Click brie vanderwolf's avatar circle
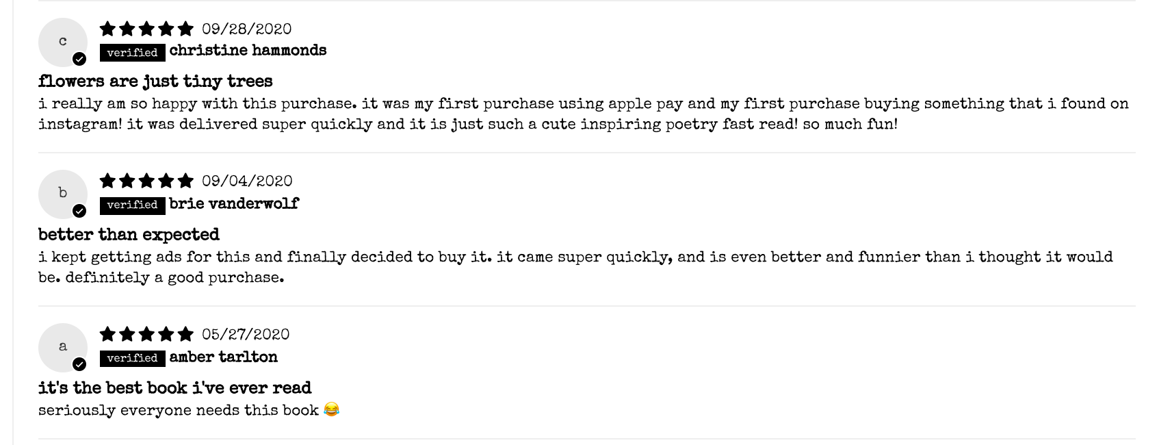The width and height of the screenshot is (1159, 445). pos(63,194)
